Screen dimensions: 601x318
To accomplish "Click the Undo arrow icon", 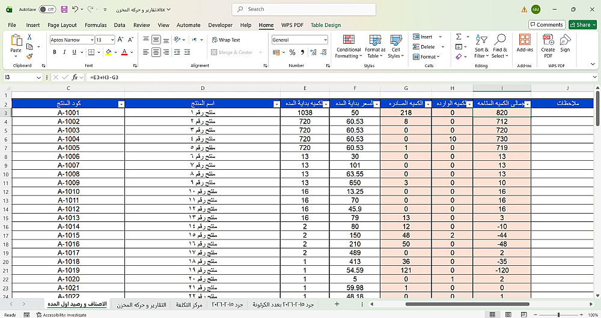I will (76, 9).
